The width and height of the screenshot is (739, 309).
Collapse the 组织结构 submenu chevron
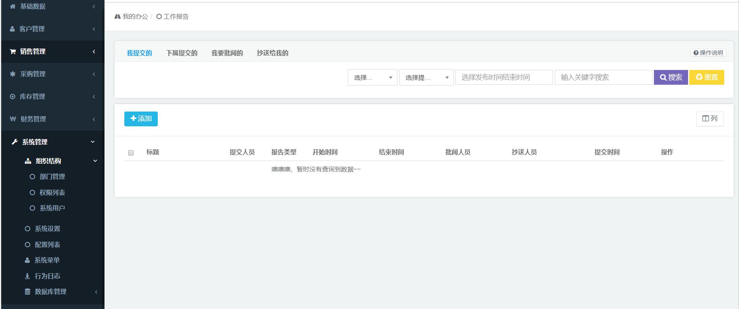tap(95, 161)
